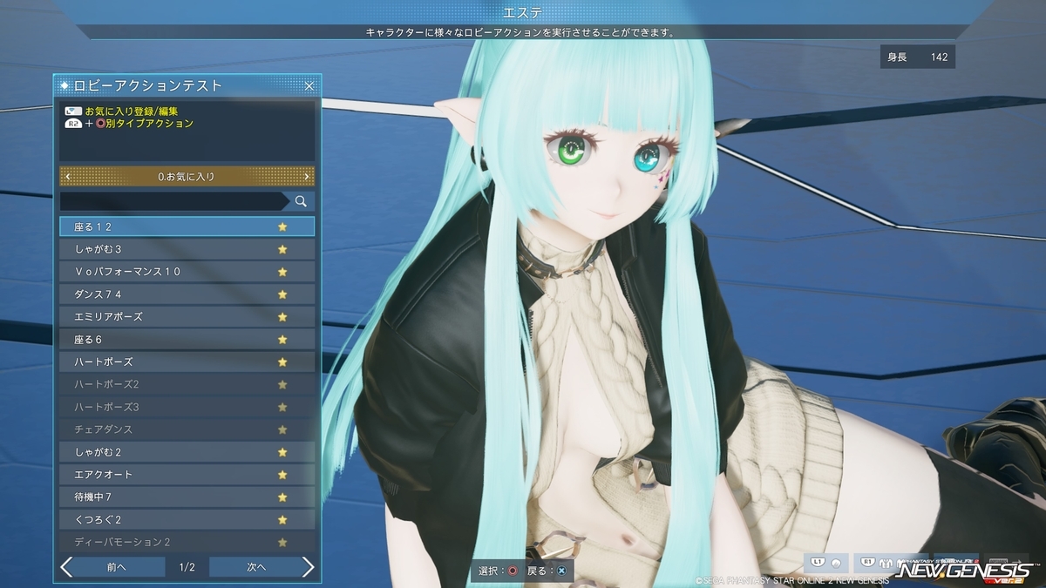Viewport: 1046px width, 588px height.
Task: Select the くつろぐ2 action
Action: [187, 520]
